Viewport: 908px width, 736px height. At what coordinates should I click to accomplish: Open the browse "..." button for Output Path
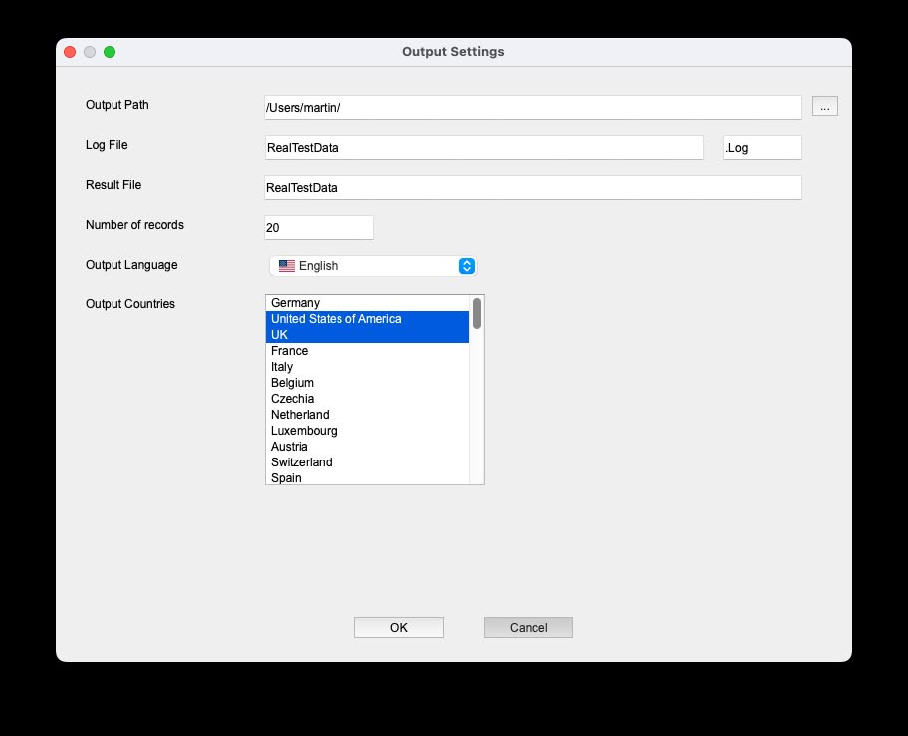(825, 106)
